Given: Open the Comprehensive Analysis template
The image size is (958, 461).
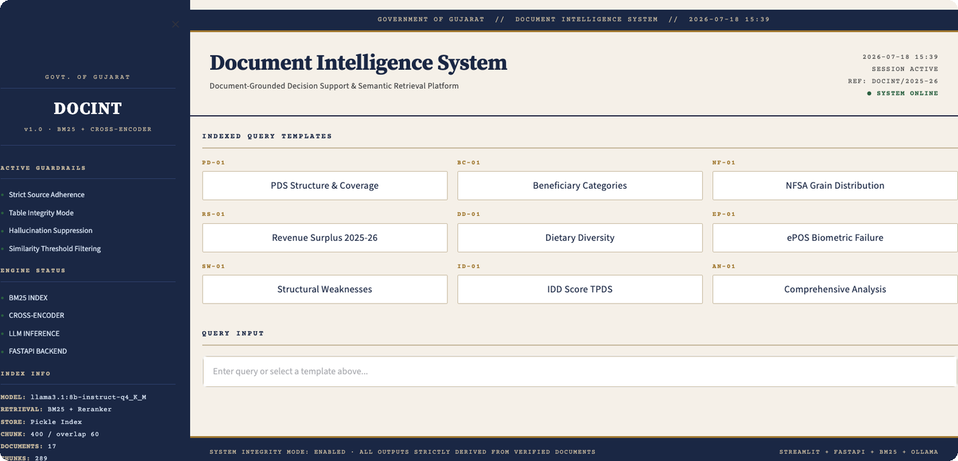Looking at the screenshot, I should [x=835, y=289].
